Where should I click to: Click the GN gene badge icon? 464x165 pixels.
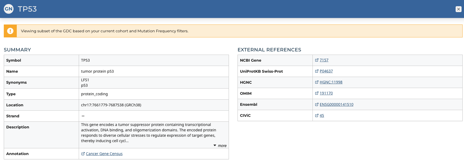pos(9,9)
